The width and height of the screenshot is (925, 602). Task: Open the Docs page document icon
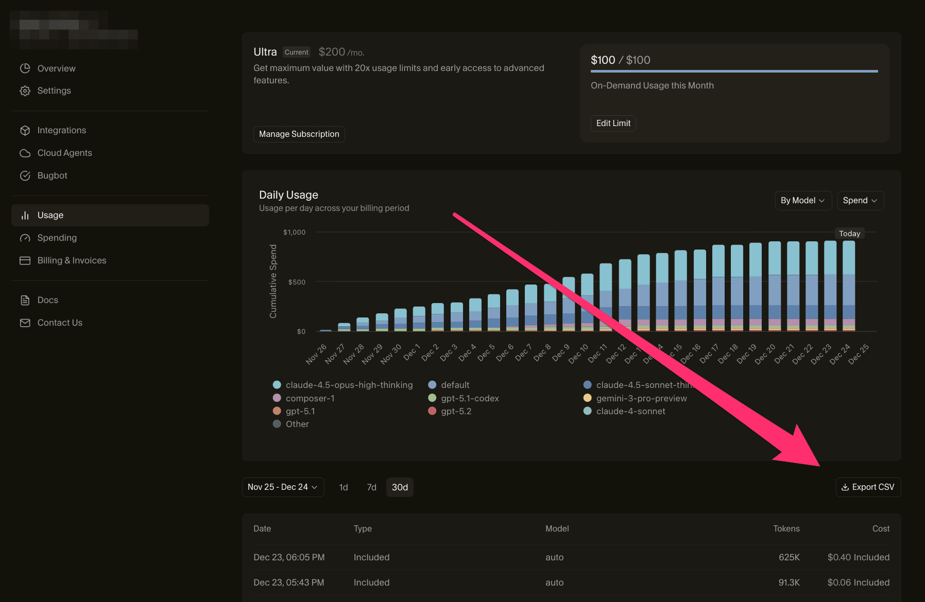tap(25, 300)
